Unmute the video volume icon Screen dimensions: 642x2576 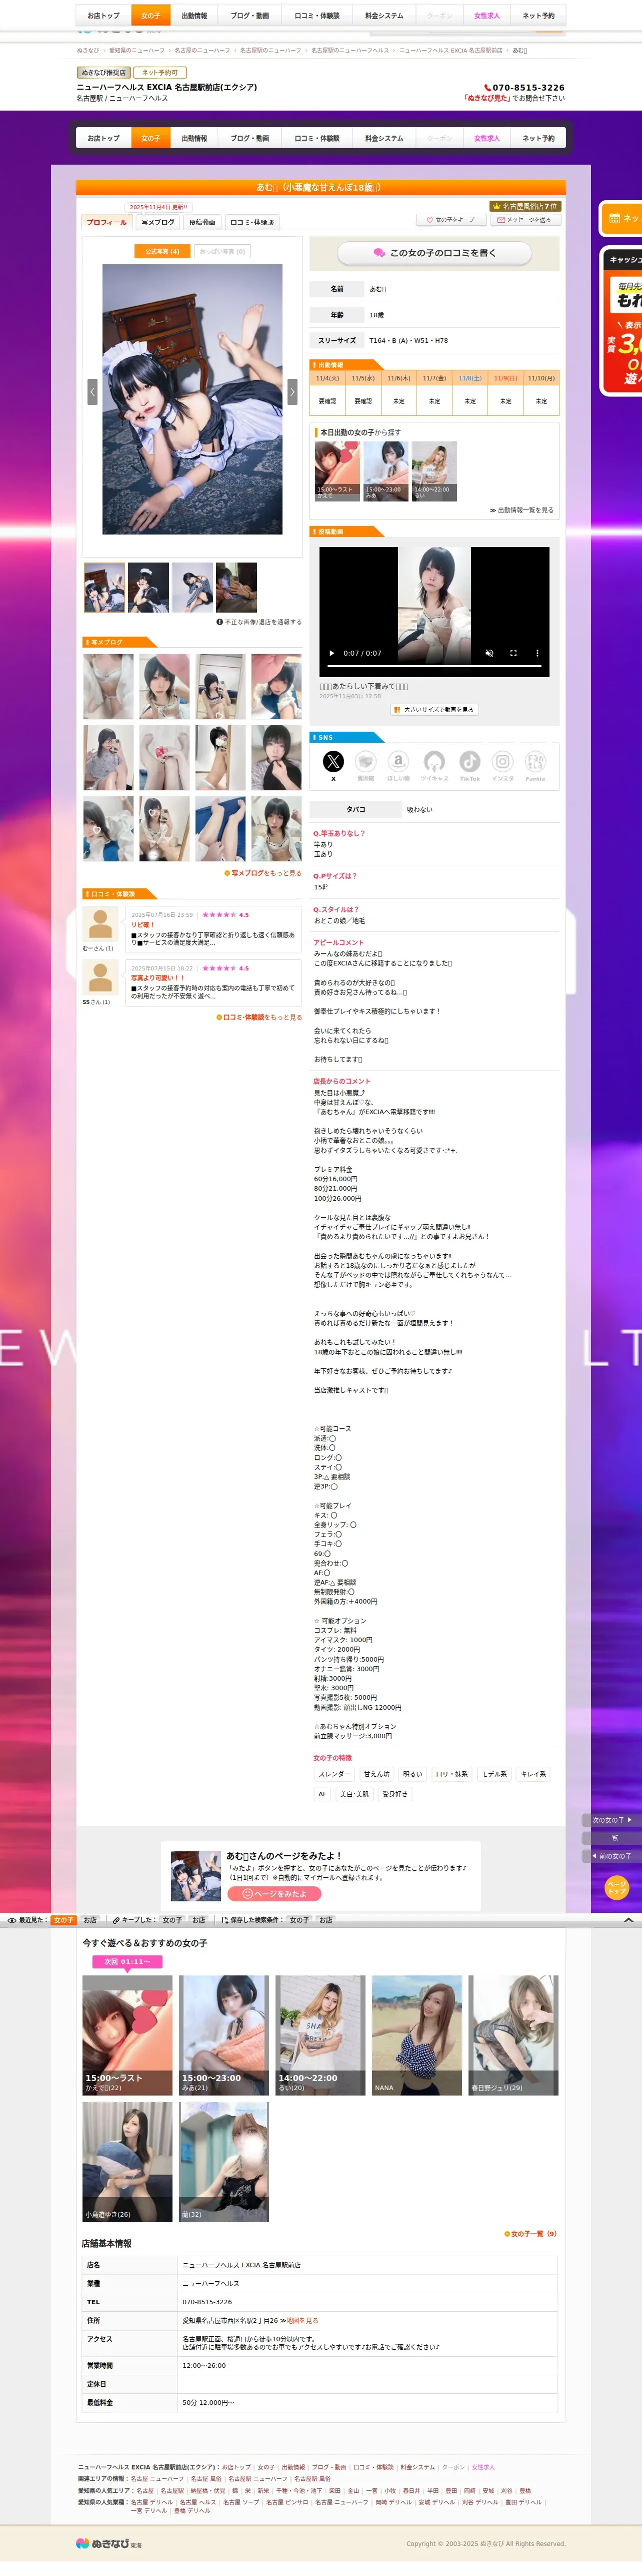click(489, 653)
